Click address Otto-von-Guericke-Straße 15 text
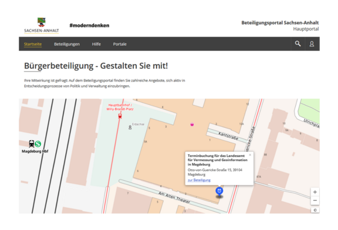The image size is (338, 230). pyautogui.click(x=215, y=172)
